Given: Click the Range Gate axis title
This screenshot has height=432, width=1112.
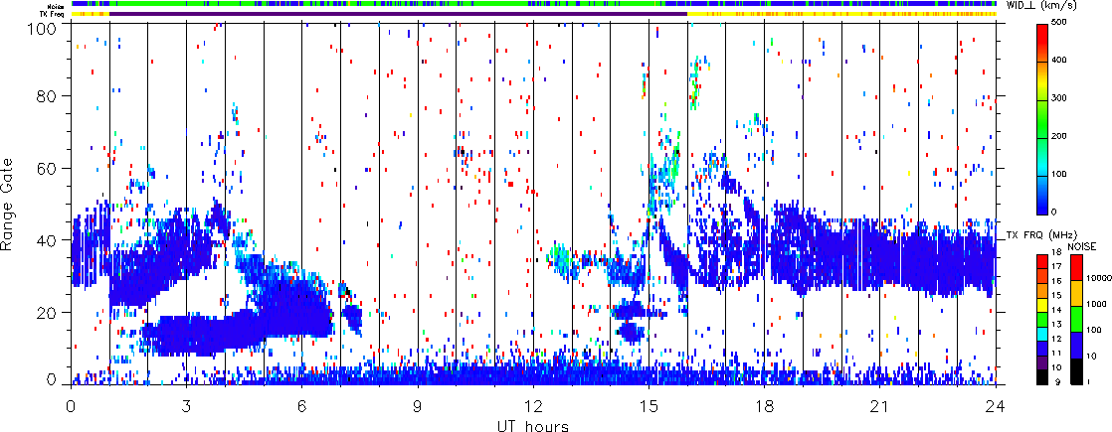Looking at the screenshot, I should (x=9, y=202).
